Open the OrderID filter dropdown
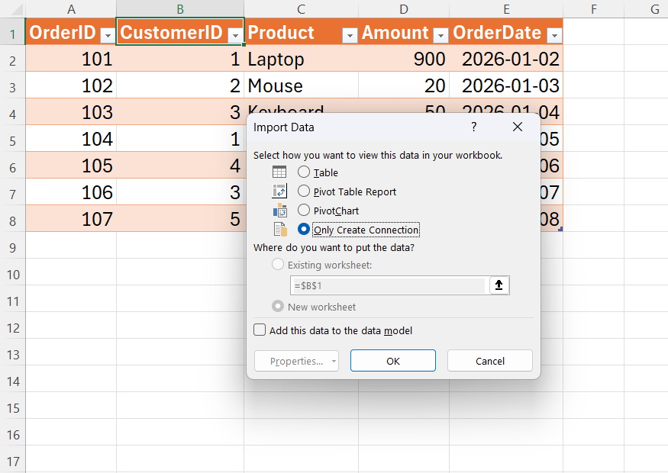Viewport: 668px width, 473px height. [108, 35]
